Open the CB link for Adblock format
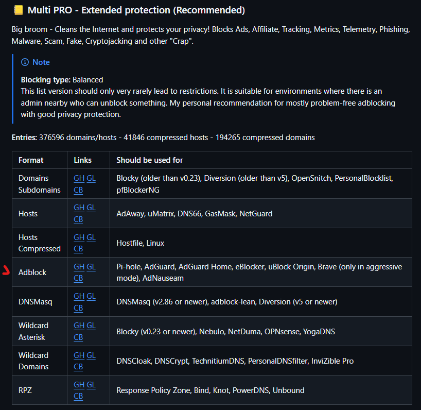 (x=78, y=278)
